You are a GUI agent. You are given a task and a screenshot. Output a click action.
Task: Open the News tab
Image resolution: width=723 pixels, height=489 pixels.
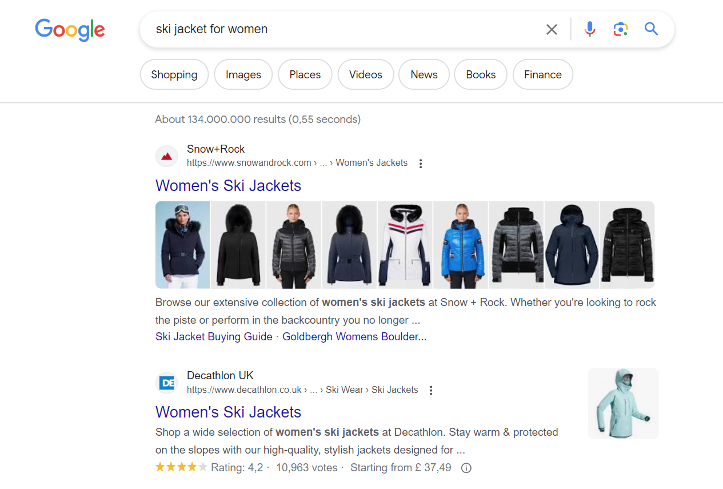[x=424, y=74]
